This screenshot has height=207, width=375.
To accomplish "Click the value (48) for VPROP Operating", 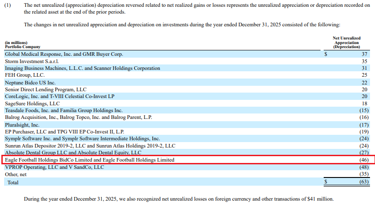I will coord(364,167).
